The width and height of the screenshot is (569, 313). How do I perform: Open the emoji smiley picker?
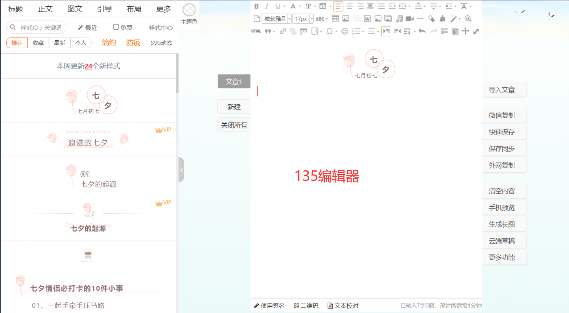(345, 31)
